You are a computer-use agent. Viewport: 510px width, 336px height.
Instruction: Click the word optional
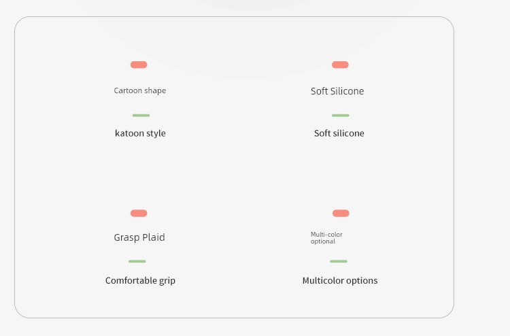(x=323, y=241)
